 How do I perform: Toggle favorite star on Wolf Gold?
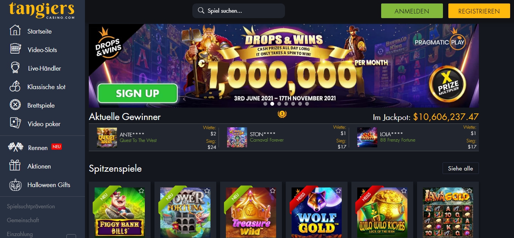(338, 191)
